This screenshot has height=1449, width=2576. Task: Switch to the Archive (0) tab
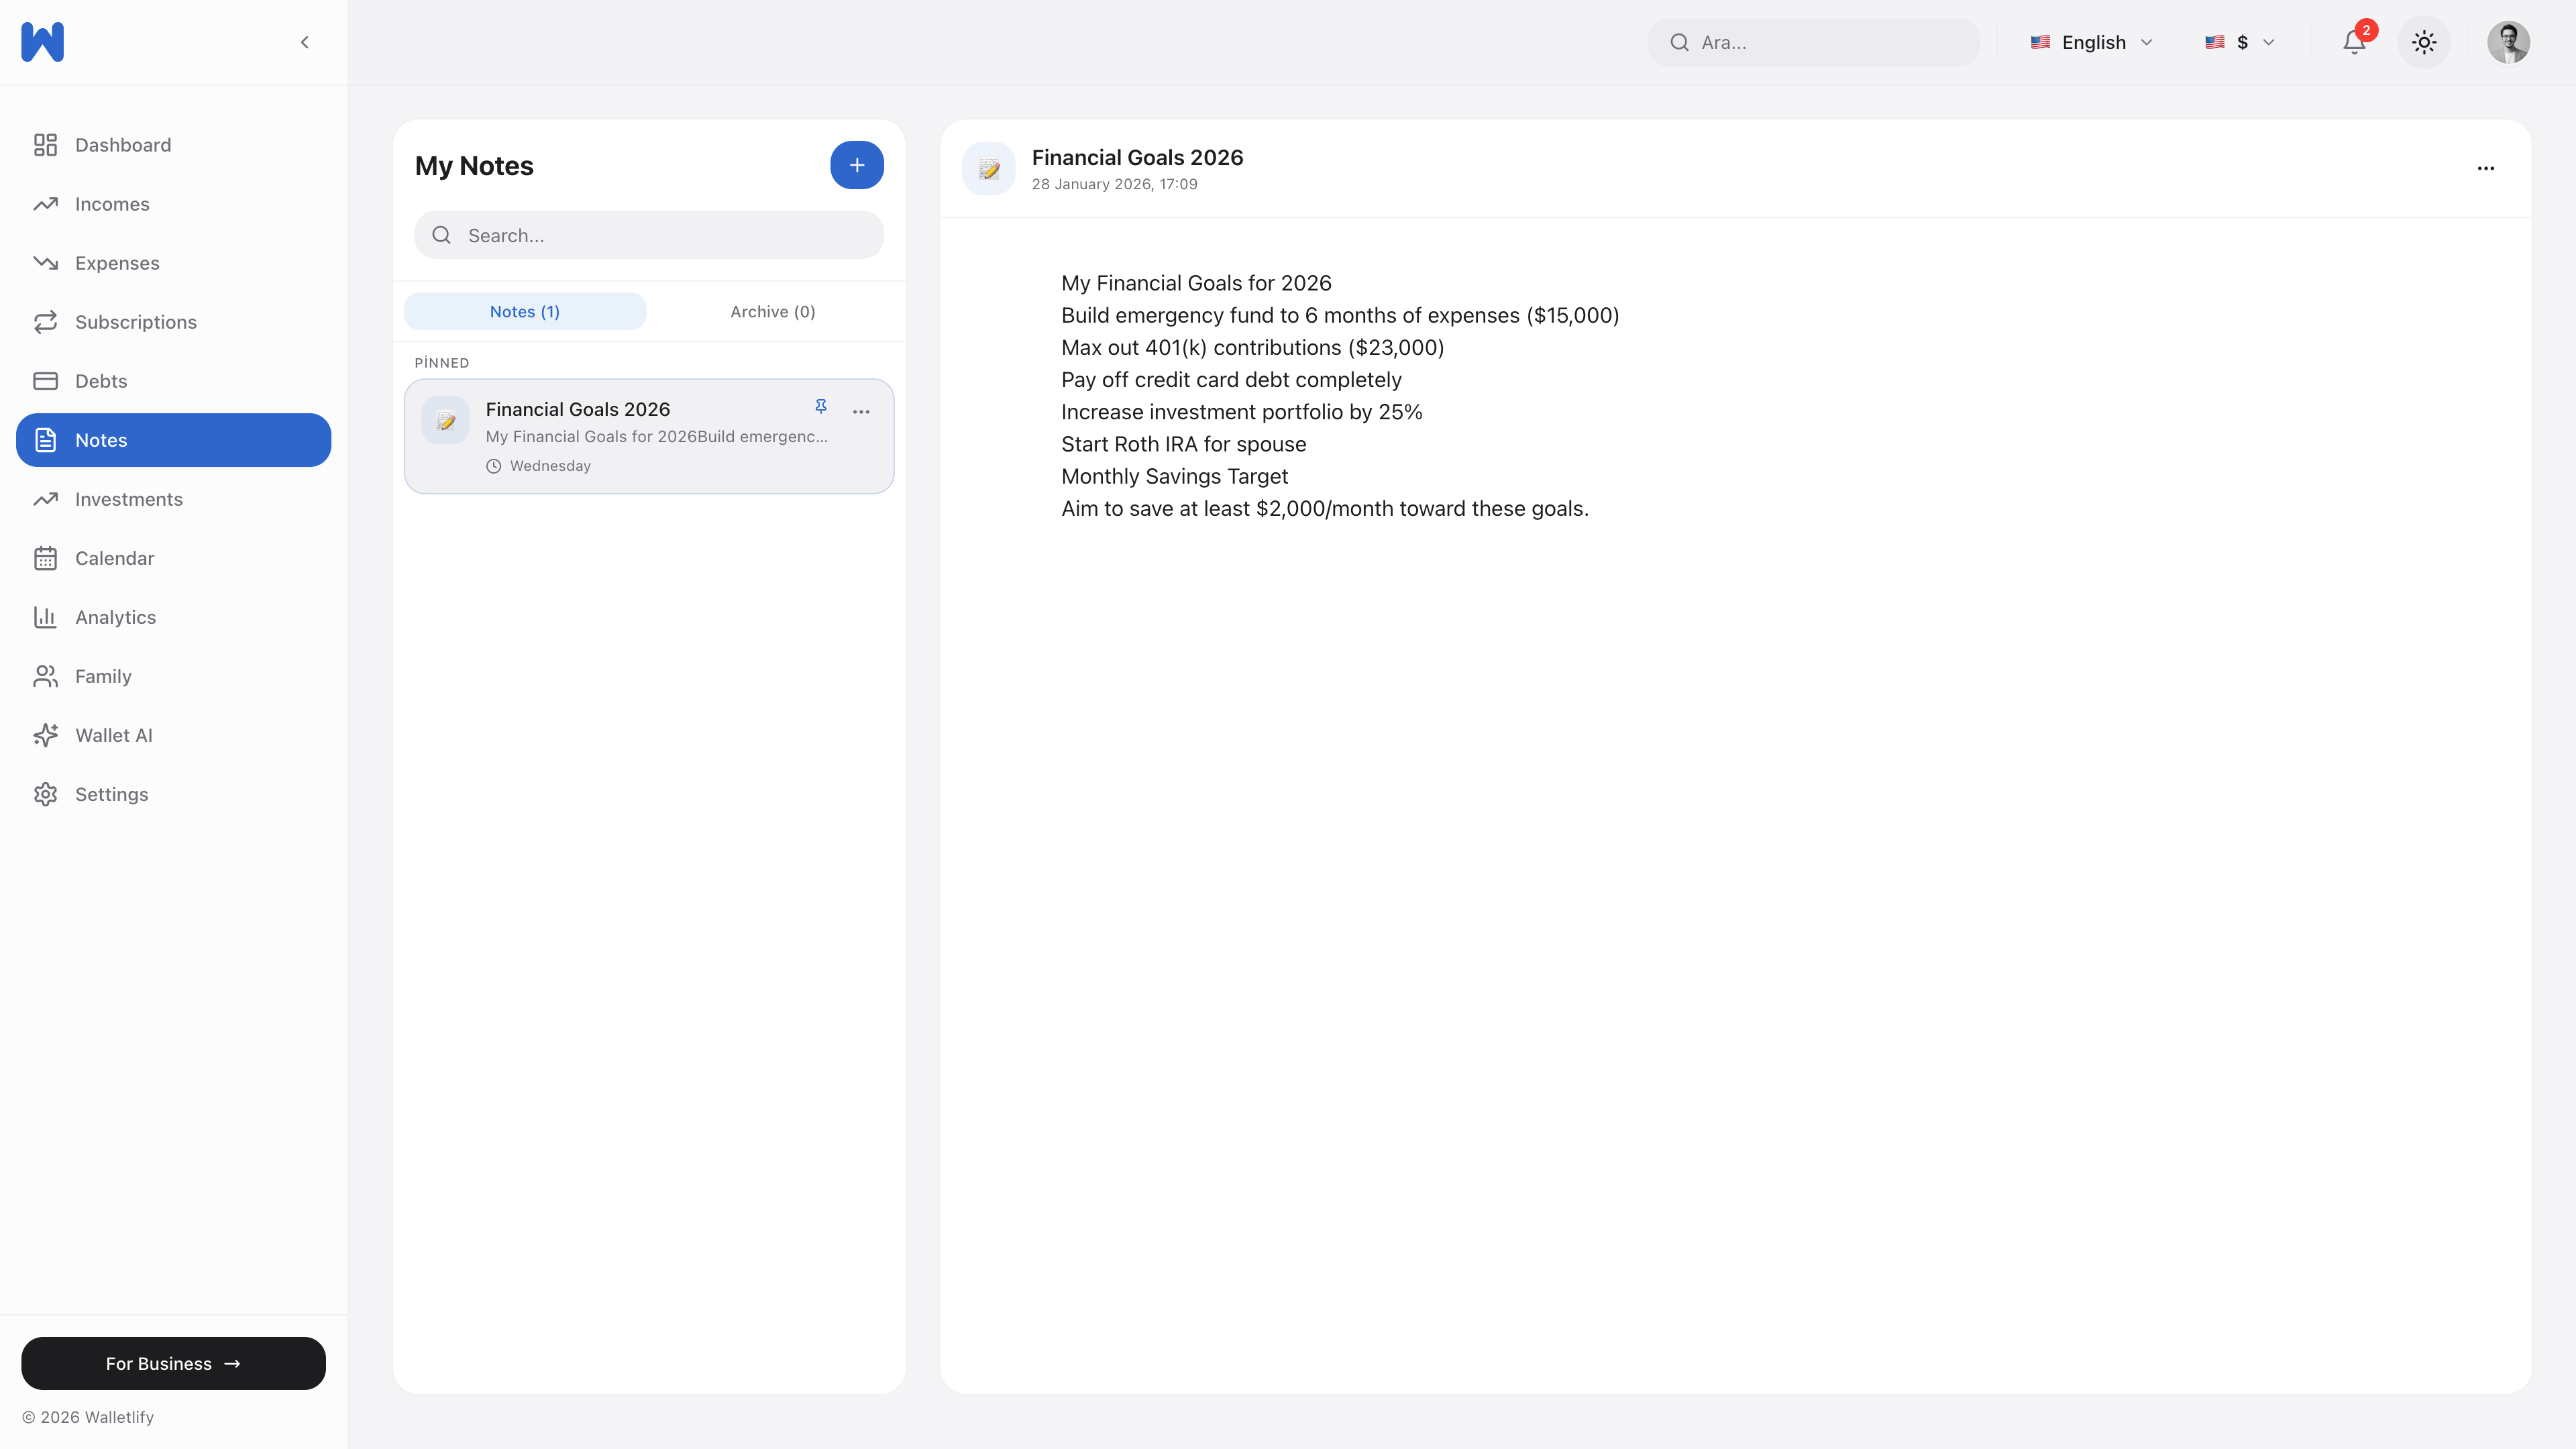coord(772,312)
